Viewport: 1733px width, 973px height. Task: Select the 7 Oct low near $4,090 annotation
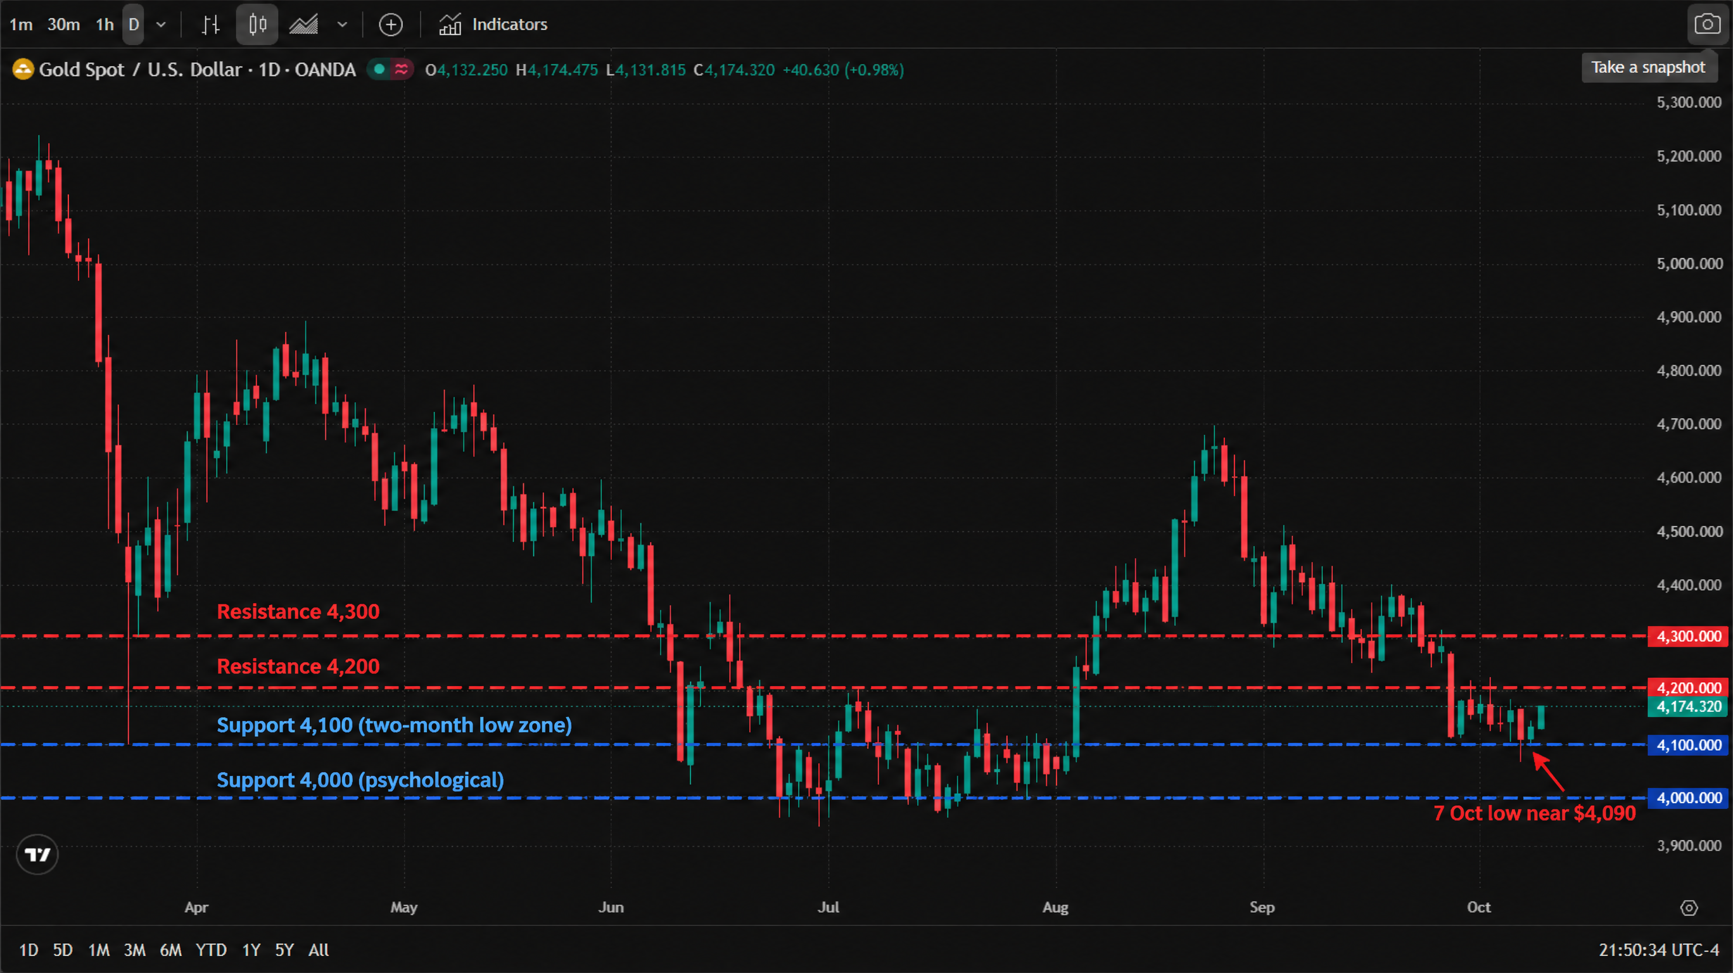(1535, 813)
